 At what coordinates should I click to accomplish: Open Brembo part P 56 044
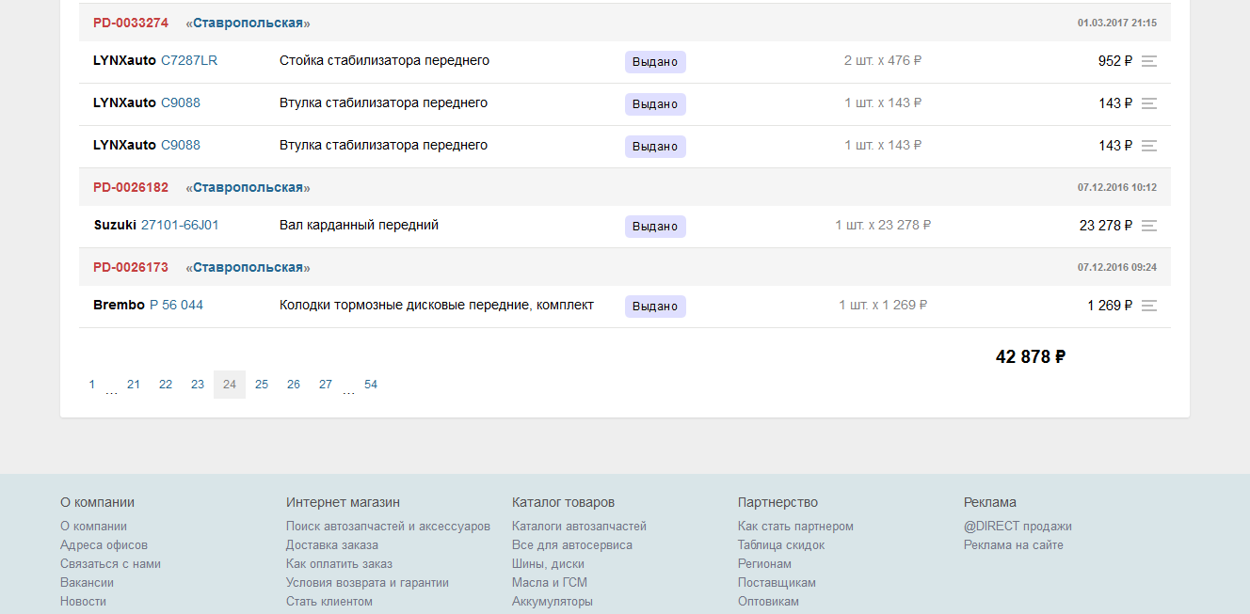(176, 305)
